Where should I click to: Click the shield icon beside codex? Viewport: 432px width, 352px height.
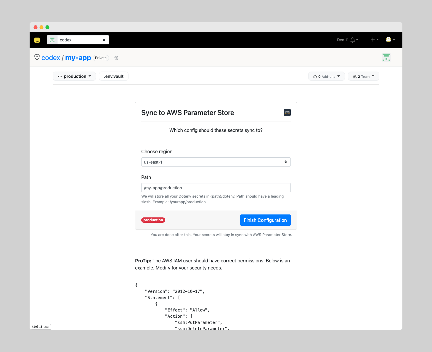point(37,57)
